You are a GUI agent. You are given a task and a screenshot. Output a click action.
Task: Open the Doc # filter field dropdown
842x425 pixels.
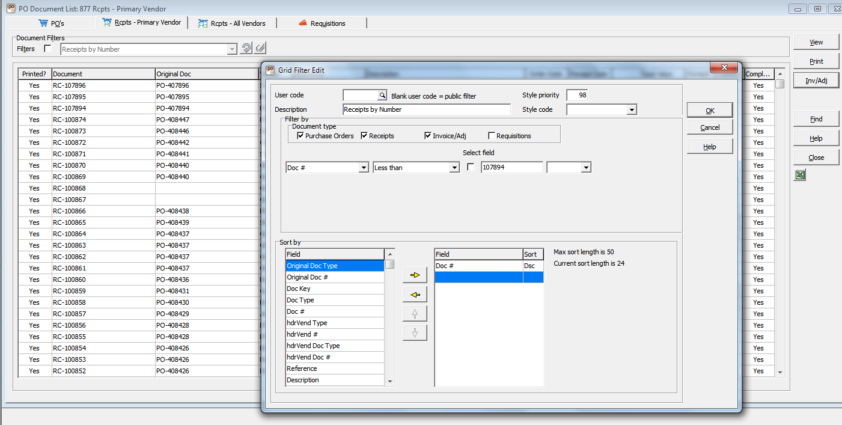(x=363, y=168)
